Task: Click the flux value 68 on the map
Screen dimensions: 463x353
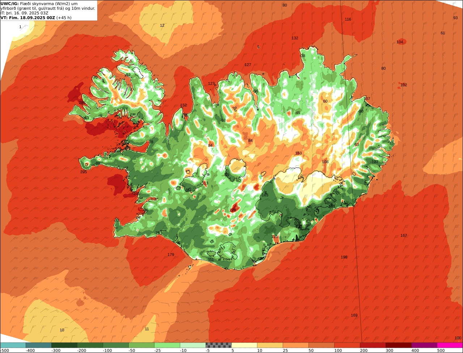Action: click(x=224, y=120)
